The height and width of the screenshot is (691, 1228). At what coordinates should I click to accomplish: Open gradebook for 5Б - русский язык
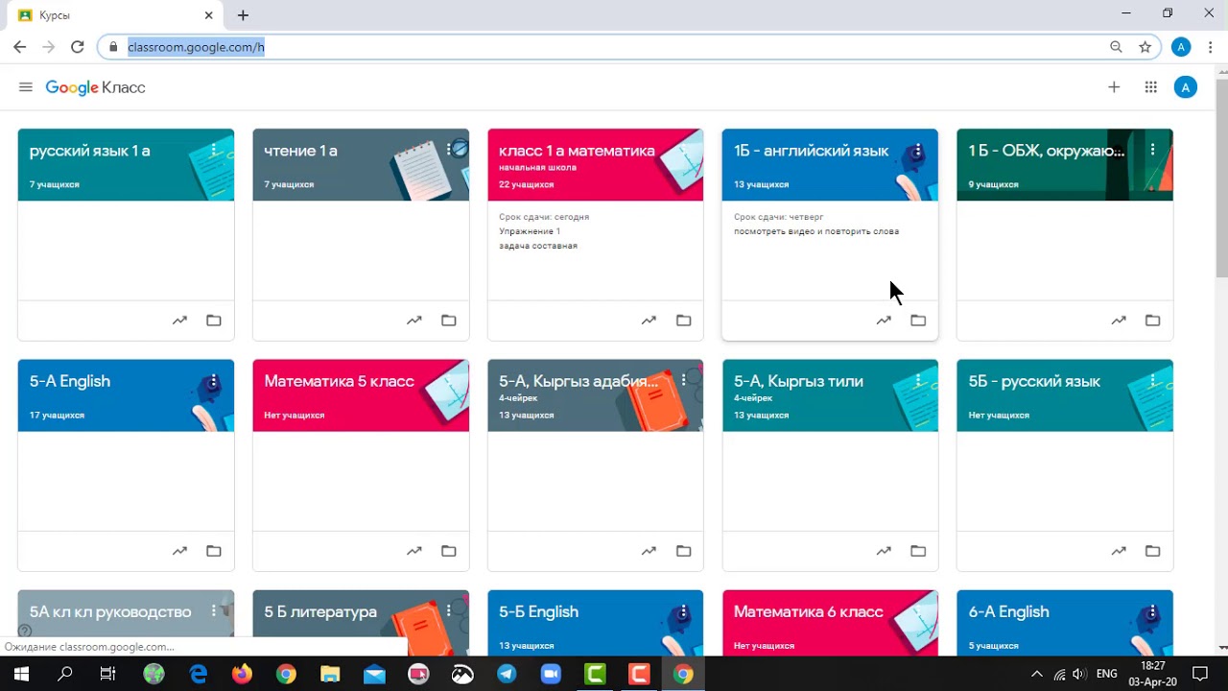click(1119, 551)
